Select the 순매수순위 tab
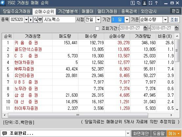 tap(44, 11)
